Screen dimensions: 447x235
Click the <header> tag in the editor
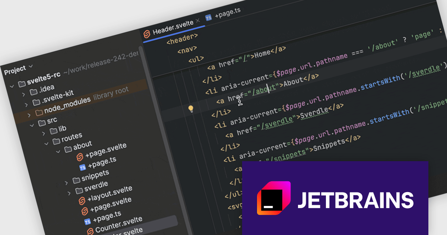pyautogui.click(x=182, y=38)
